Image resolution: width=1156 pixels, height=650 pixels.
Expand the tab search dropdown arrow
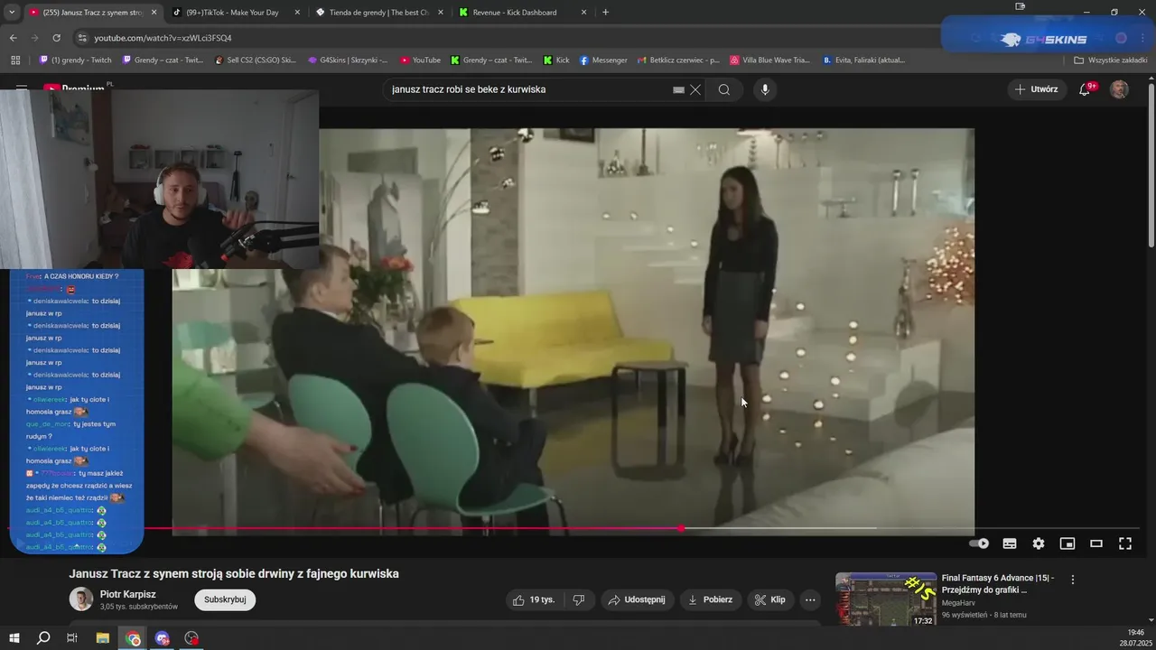click(x=11, y=13)
